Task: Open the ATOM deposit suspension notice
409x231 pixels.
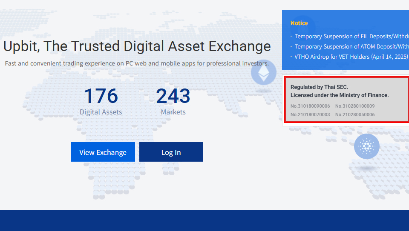Action: pyautogui.click(x=351, y=46)
